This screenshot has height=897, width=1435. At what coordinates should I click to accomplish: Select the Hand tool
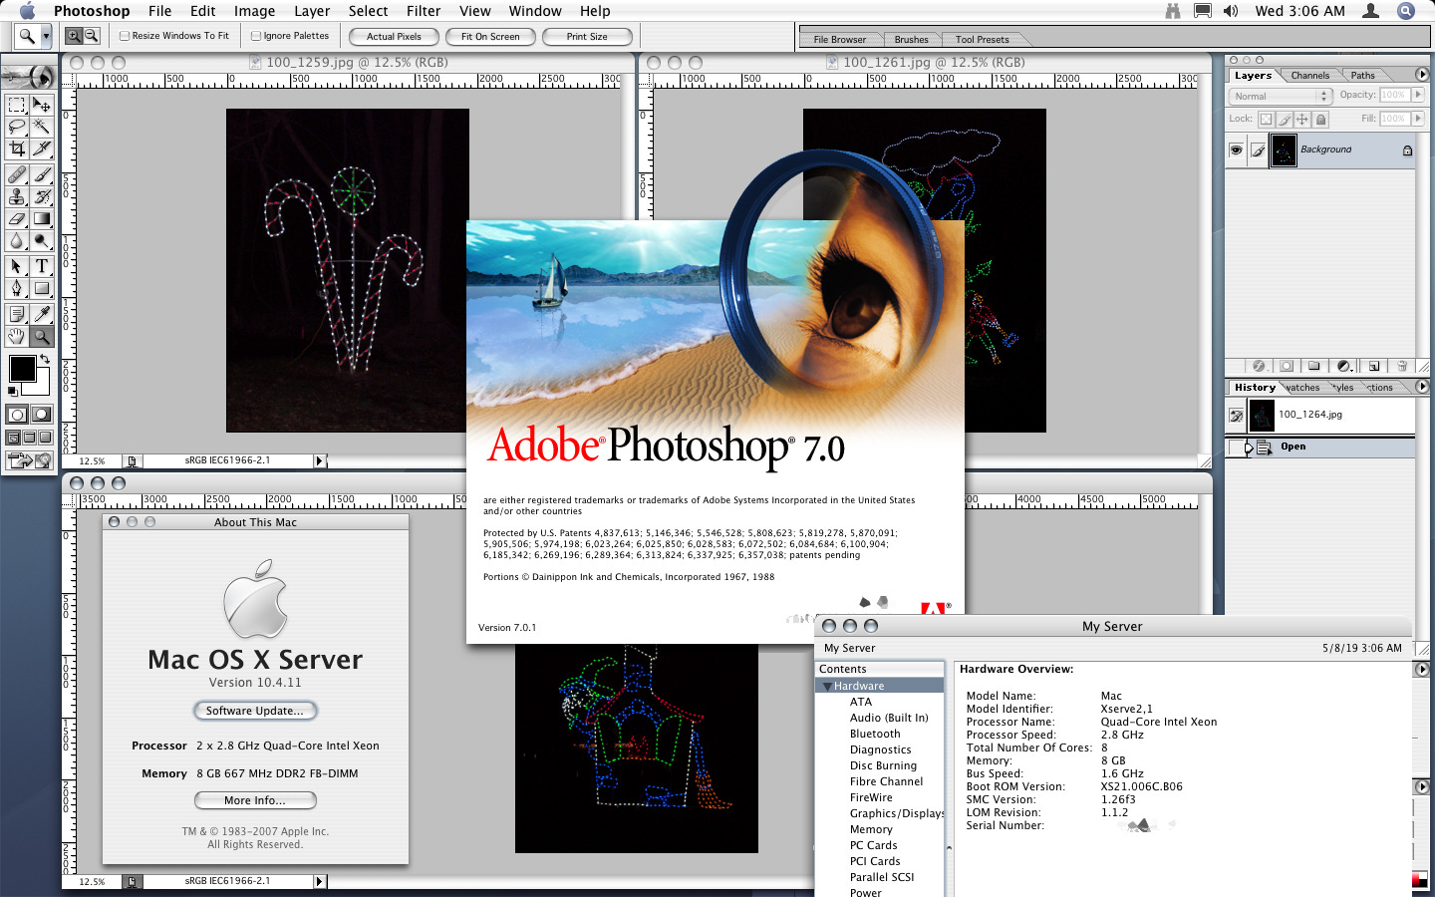coord(17,337)
